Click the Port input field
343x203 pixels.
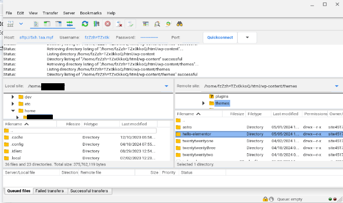click(x=191, y=38)
